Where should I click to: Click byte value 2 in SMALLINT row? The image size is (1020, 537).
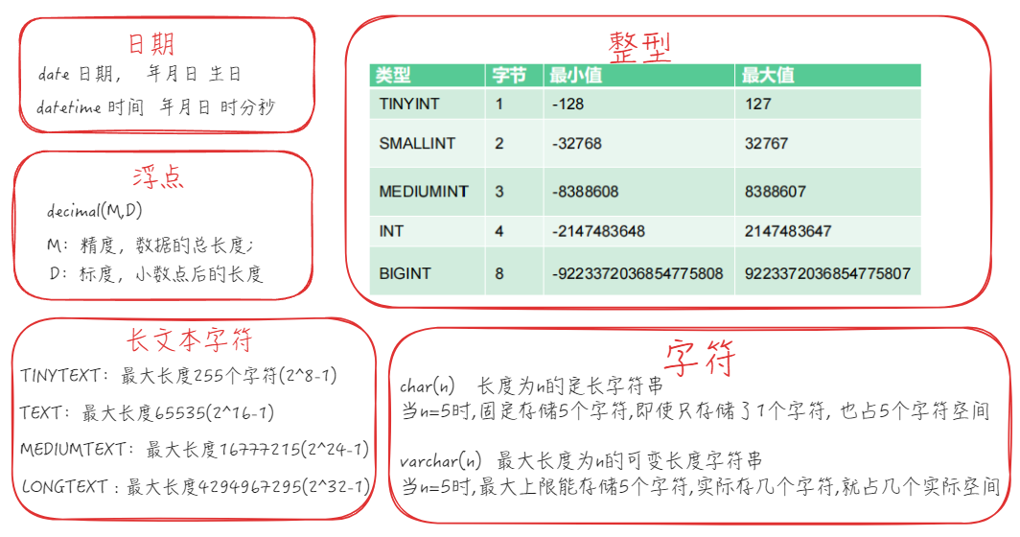(x=514, y=143)
